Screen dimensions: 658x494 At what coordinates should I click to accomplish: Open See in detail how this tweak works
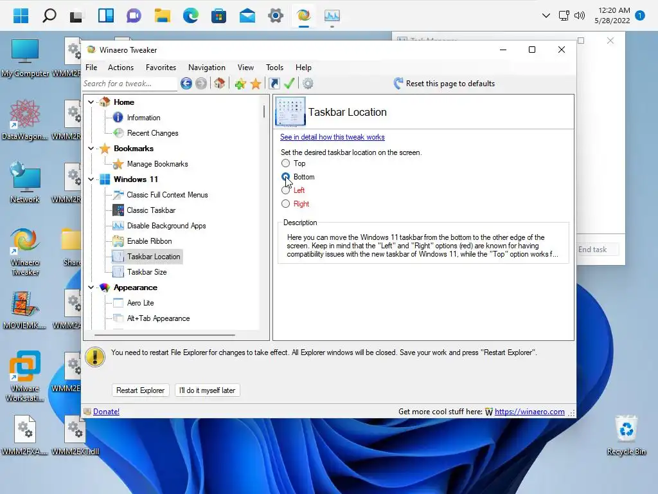pos(332,137)
